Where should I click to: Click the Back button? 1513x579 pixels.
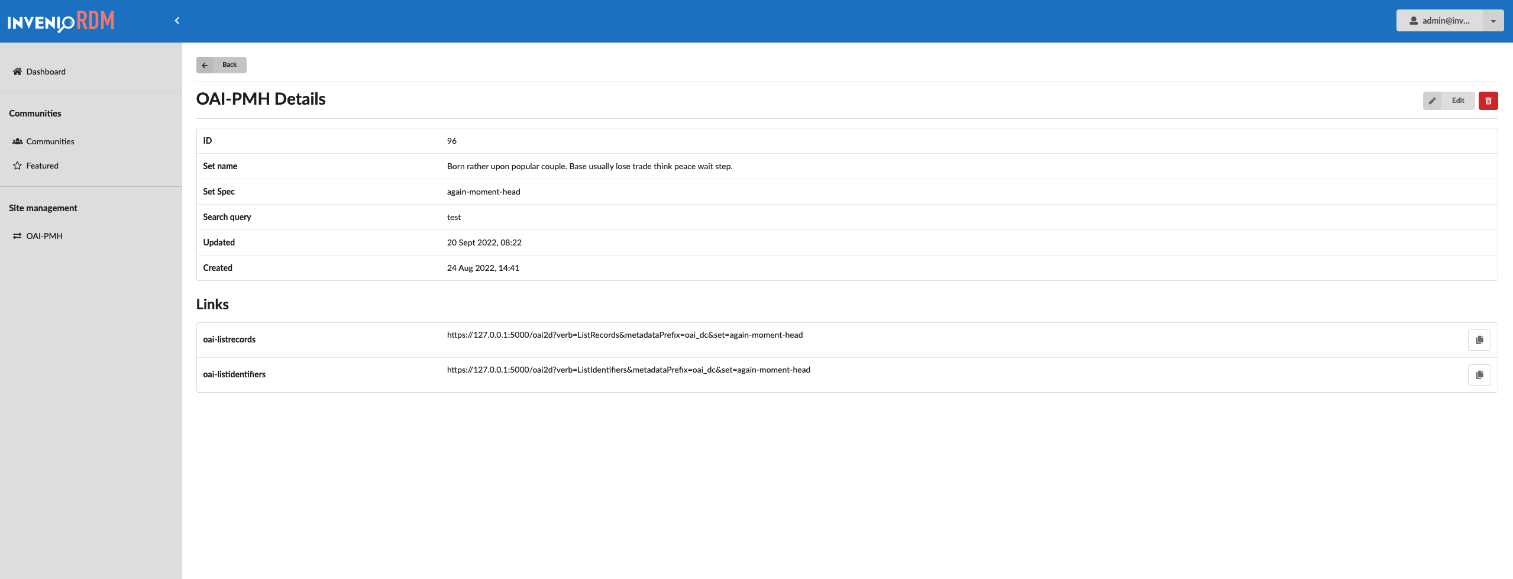[221, 64]
